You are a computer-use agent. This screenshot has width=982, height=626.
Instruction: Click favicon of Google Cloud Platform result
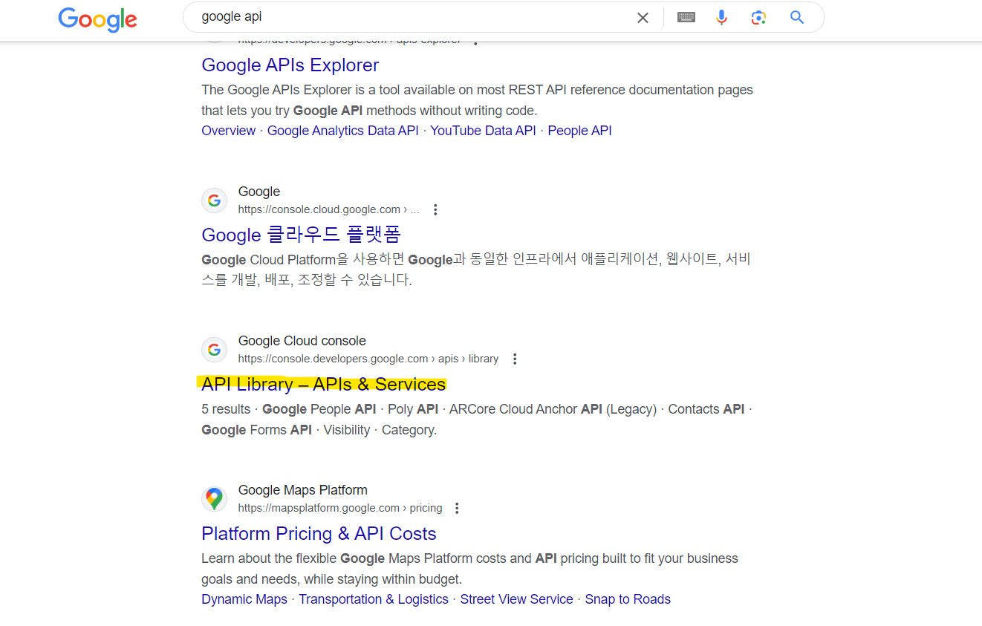pos(214,200)
